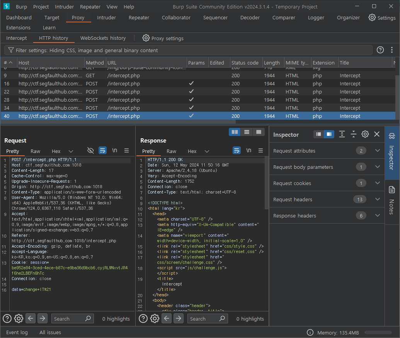Dock Inspector to the right side
This screenshot has height=338, width=400.
pyautogui.click(x=329, y=134)
